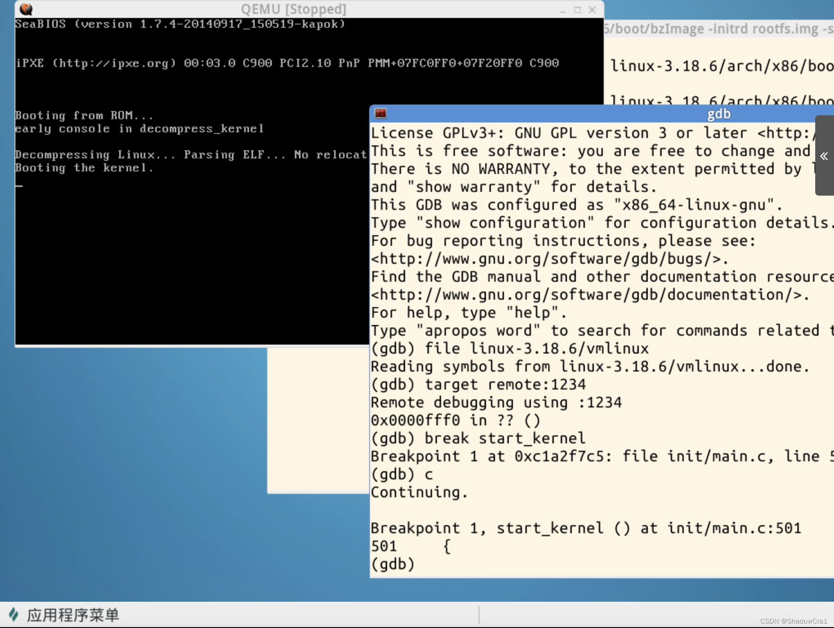
Task: Click 'Breakpoint 1 at 0xc1a2f7c5' line
Action: (x=602, y=456)
